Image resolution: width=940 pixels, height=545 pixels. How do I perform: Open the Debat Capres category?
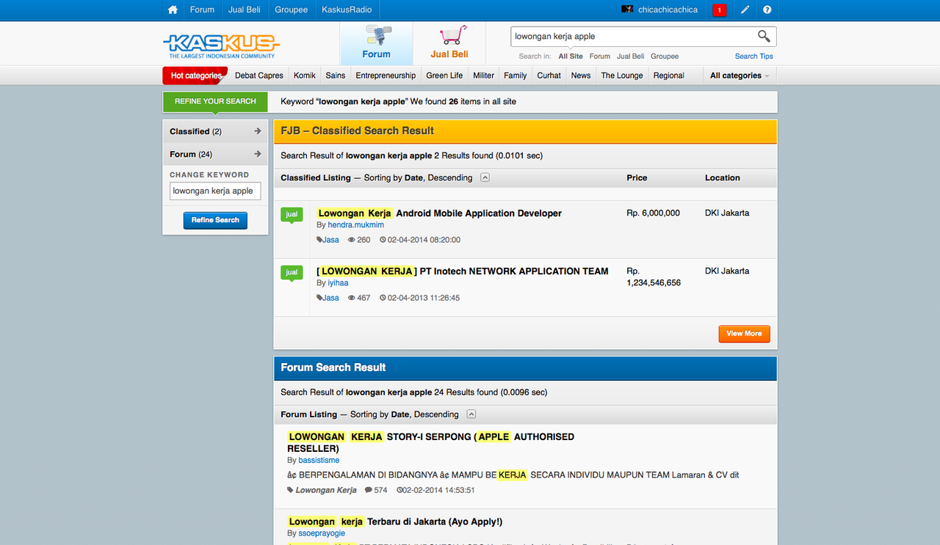coord(259,76)
